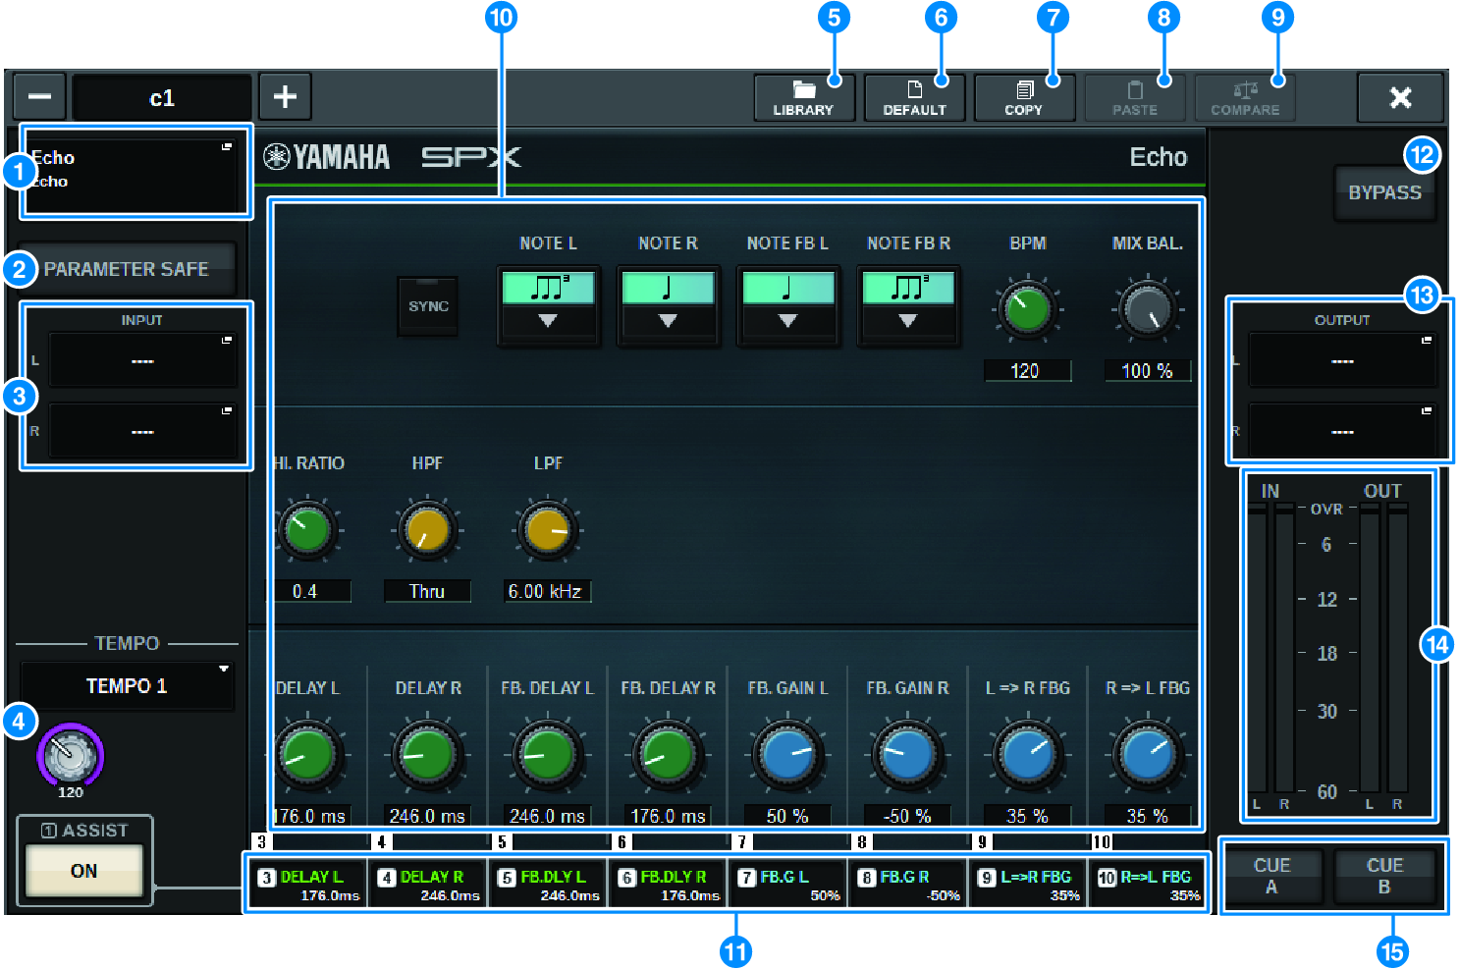Screen dimensions: 1460x969
Task: Turn off the ASSIST switch
Action: pos(84,869)
